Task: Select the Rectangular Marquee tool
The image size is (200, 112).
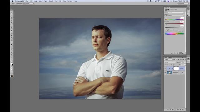Action: click(12, 16)
